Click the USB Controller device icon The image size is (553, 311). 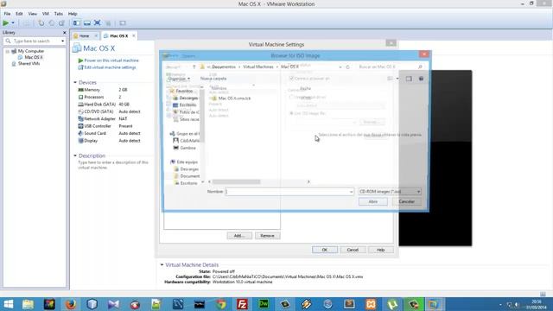[x=80, y=126]
